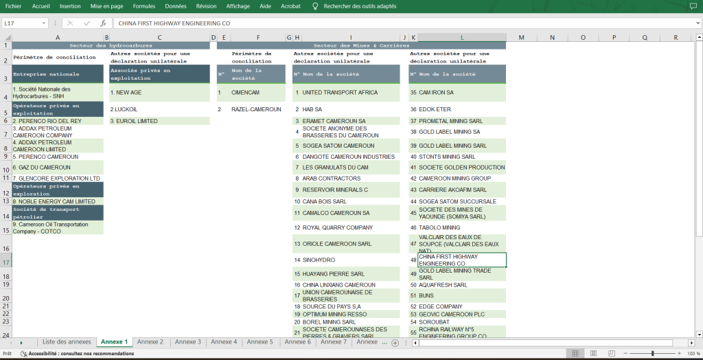Select cell SINOHYDRO
Image resolution: width=703 pixels, height=360 pixels.
(x=351, y=260)
